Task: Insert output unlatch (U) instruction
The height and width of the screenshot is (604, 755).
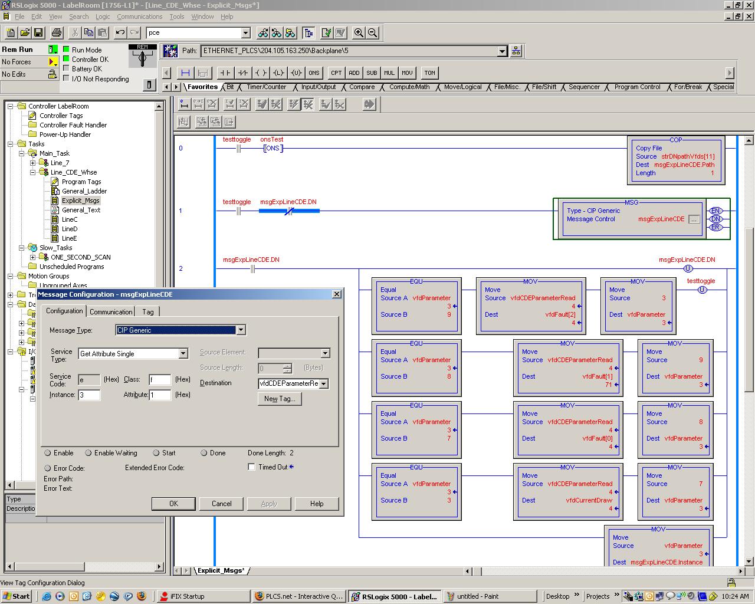Action: 296,73
